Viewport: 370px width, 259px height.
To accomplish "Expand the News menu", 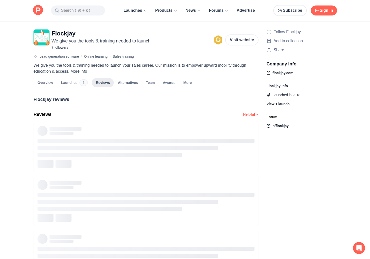I will tap(193, 10).
